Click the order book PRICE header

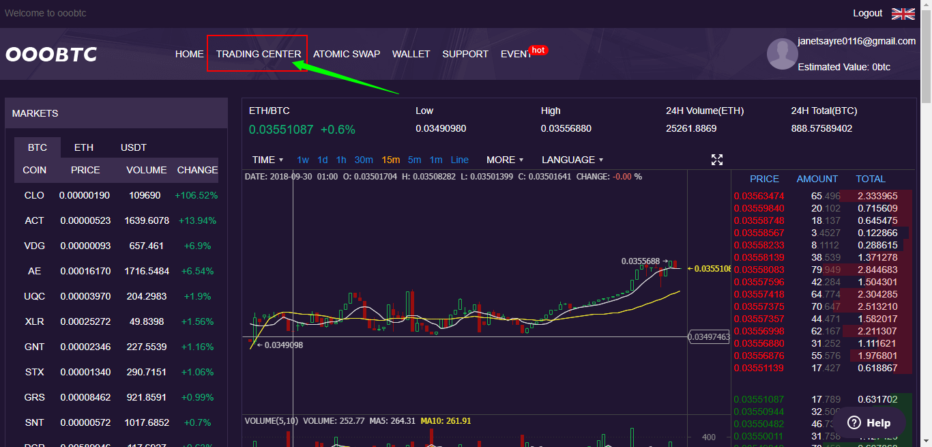point(764,179)
